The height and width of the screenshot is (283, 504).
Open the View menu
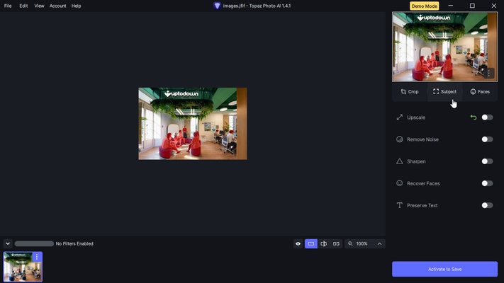click(x=39, y=6)
